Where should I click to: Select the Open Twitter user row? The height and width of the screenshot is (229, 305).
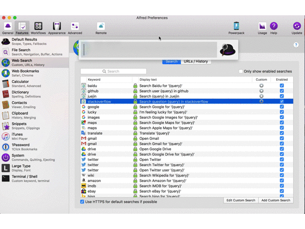[x=187, y=170]
